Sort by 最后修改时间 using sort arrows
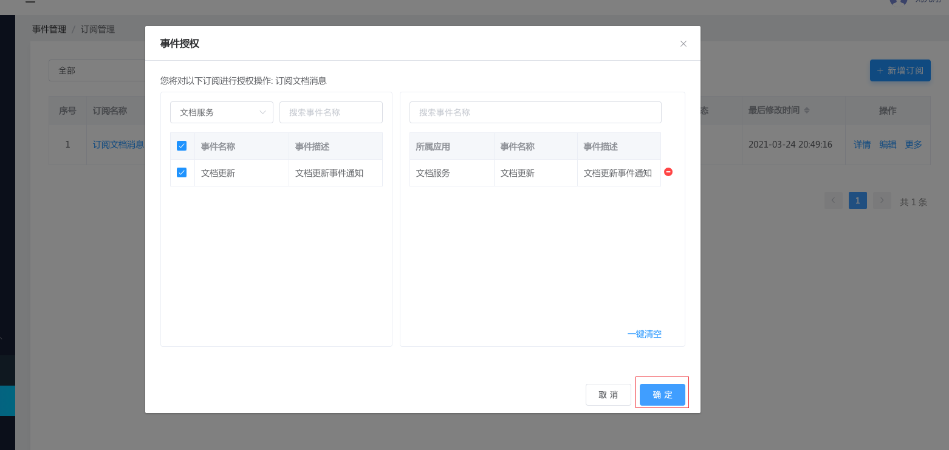Image resolution: width=949 pixels, height=450 pixels. tap(807, 111)
